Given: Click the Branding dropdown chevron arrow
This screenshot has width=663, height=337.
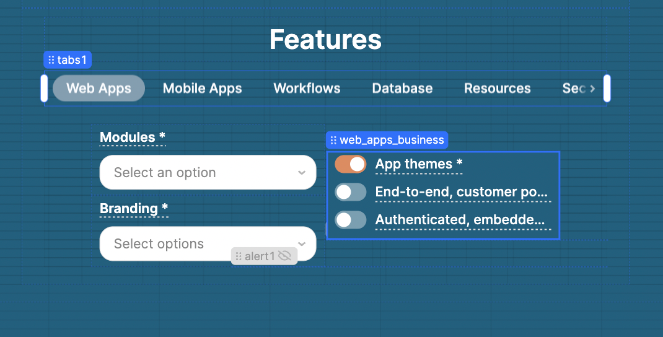Looking at the screenshot, I should pyautogui.click(x=302, y=244).
